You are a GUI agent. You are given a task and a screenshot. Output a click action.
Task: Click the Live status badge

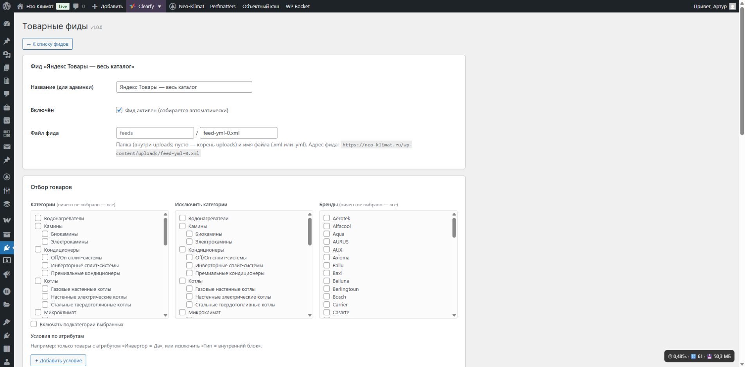point(63,6)
